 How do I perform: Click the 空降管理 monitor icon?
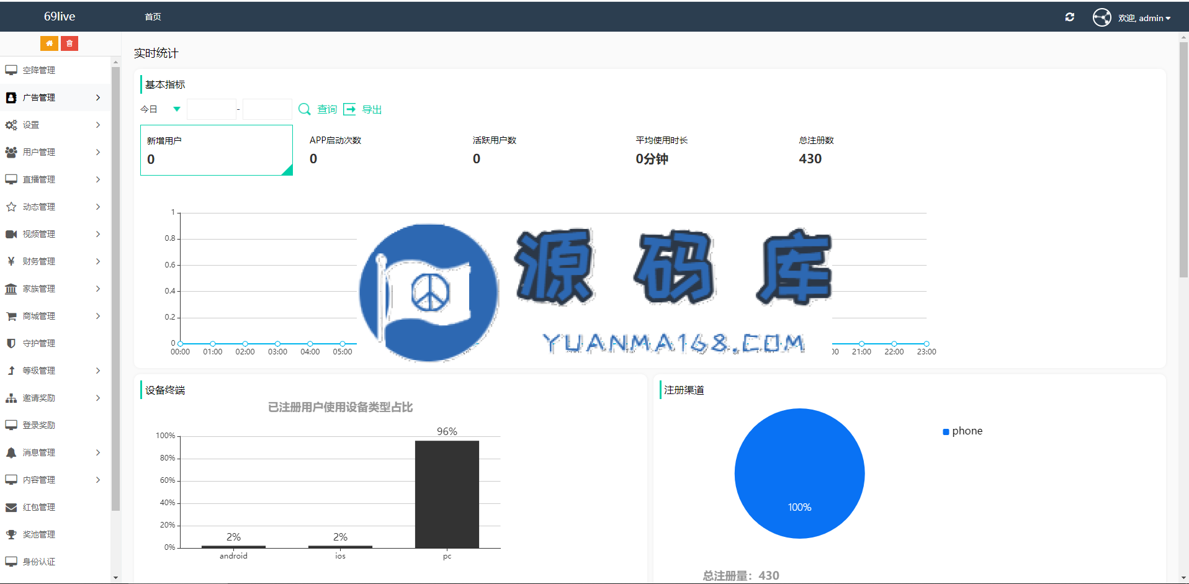tap(11, 70)
